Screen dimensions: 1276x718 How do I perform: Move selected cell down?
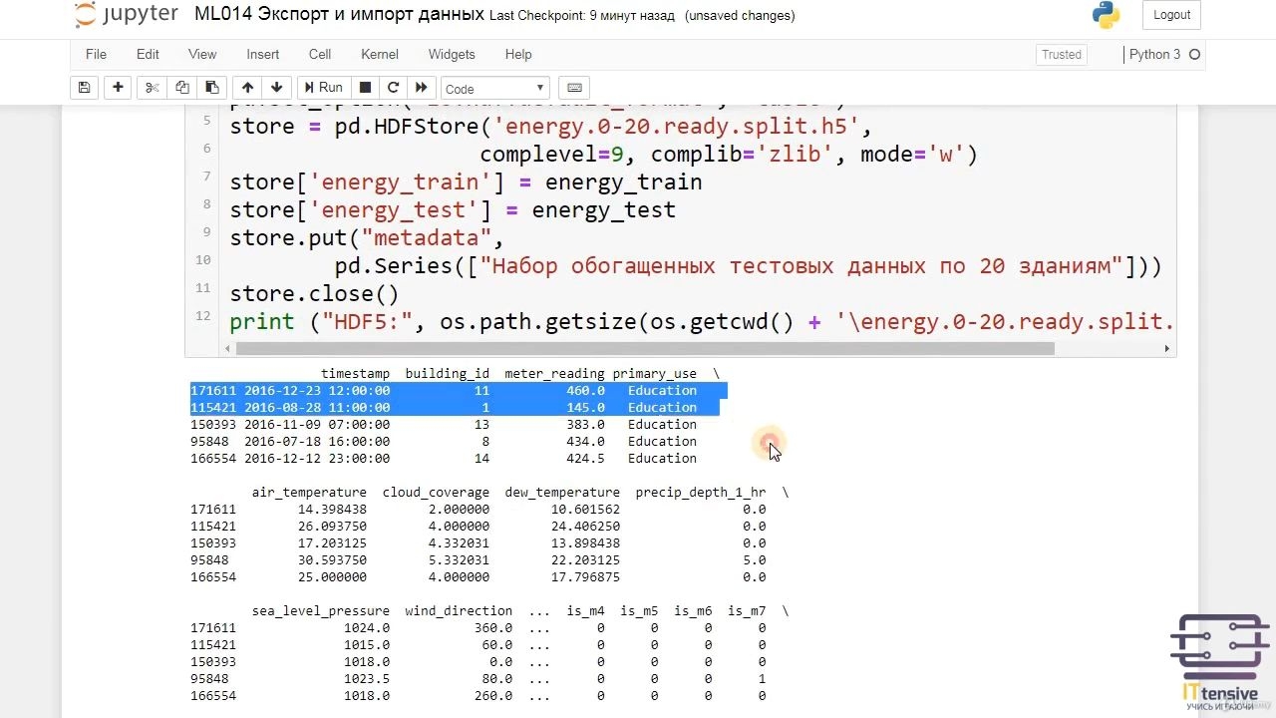277,88
